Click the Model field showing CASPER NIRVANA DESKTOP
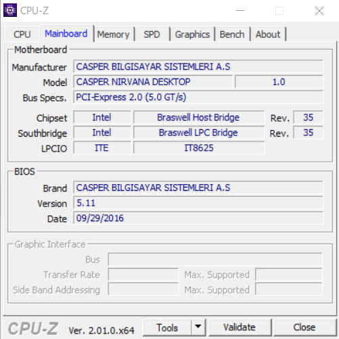 point(153,82)
